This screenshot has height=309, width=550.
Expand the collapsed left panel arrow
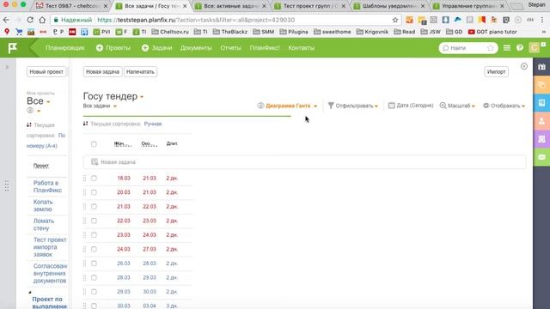(6, 67)
